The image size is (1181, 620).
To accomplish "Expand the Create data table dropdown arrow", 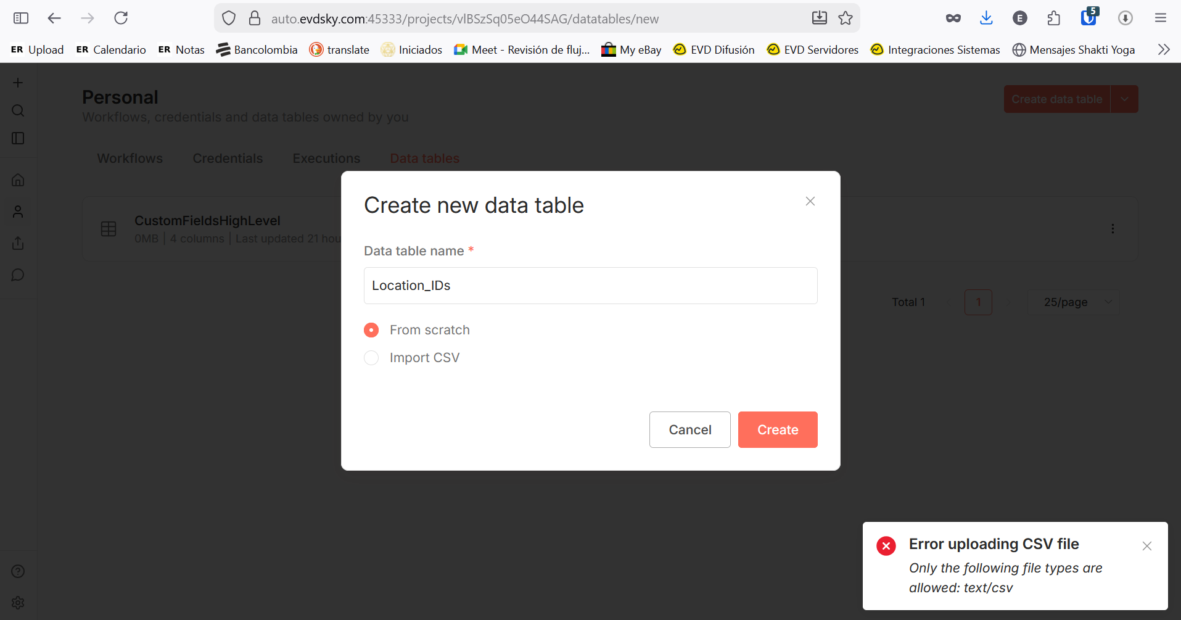I will point(1124,99).
